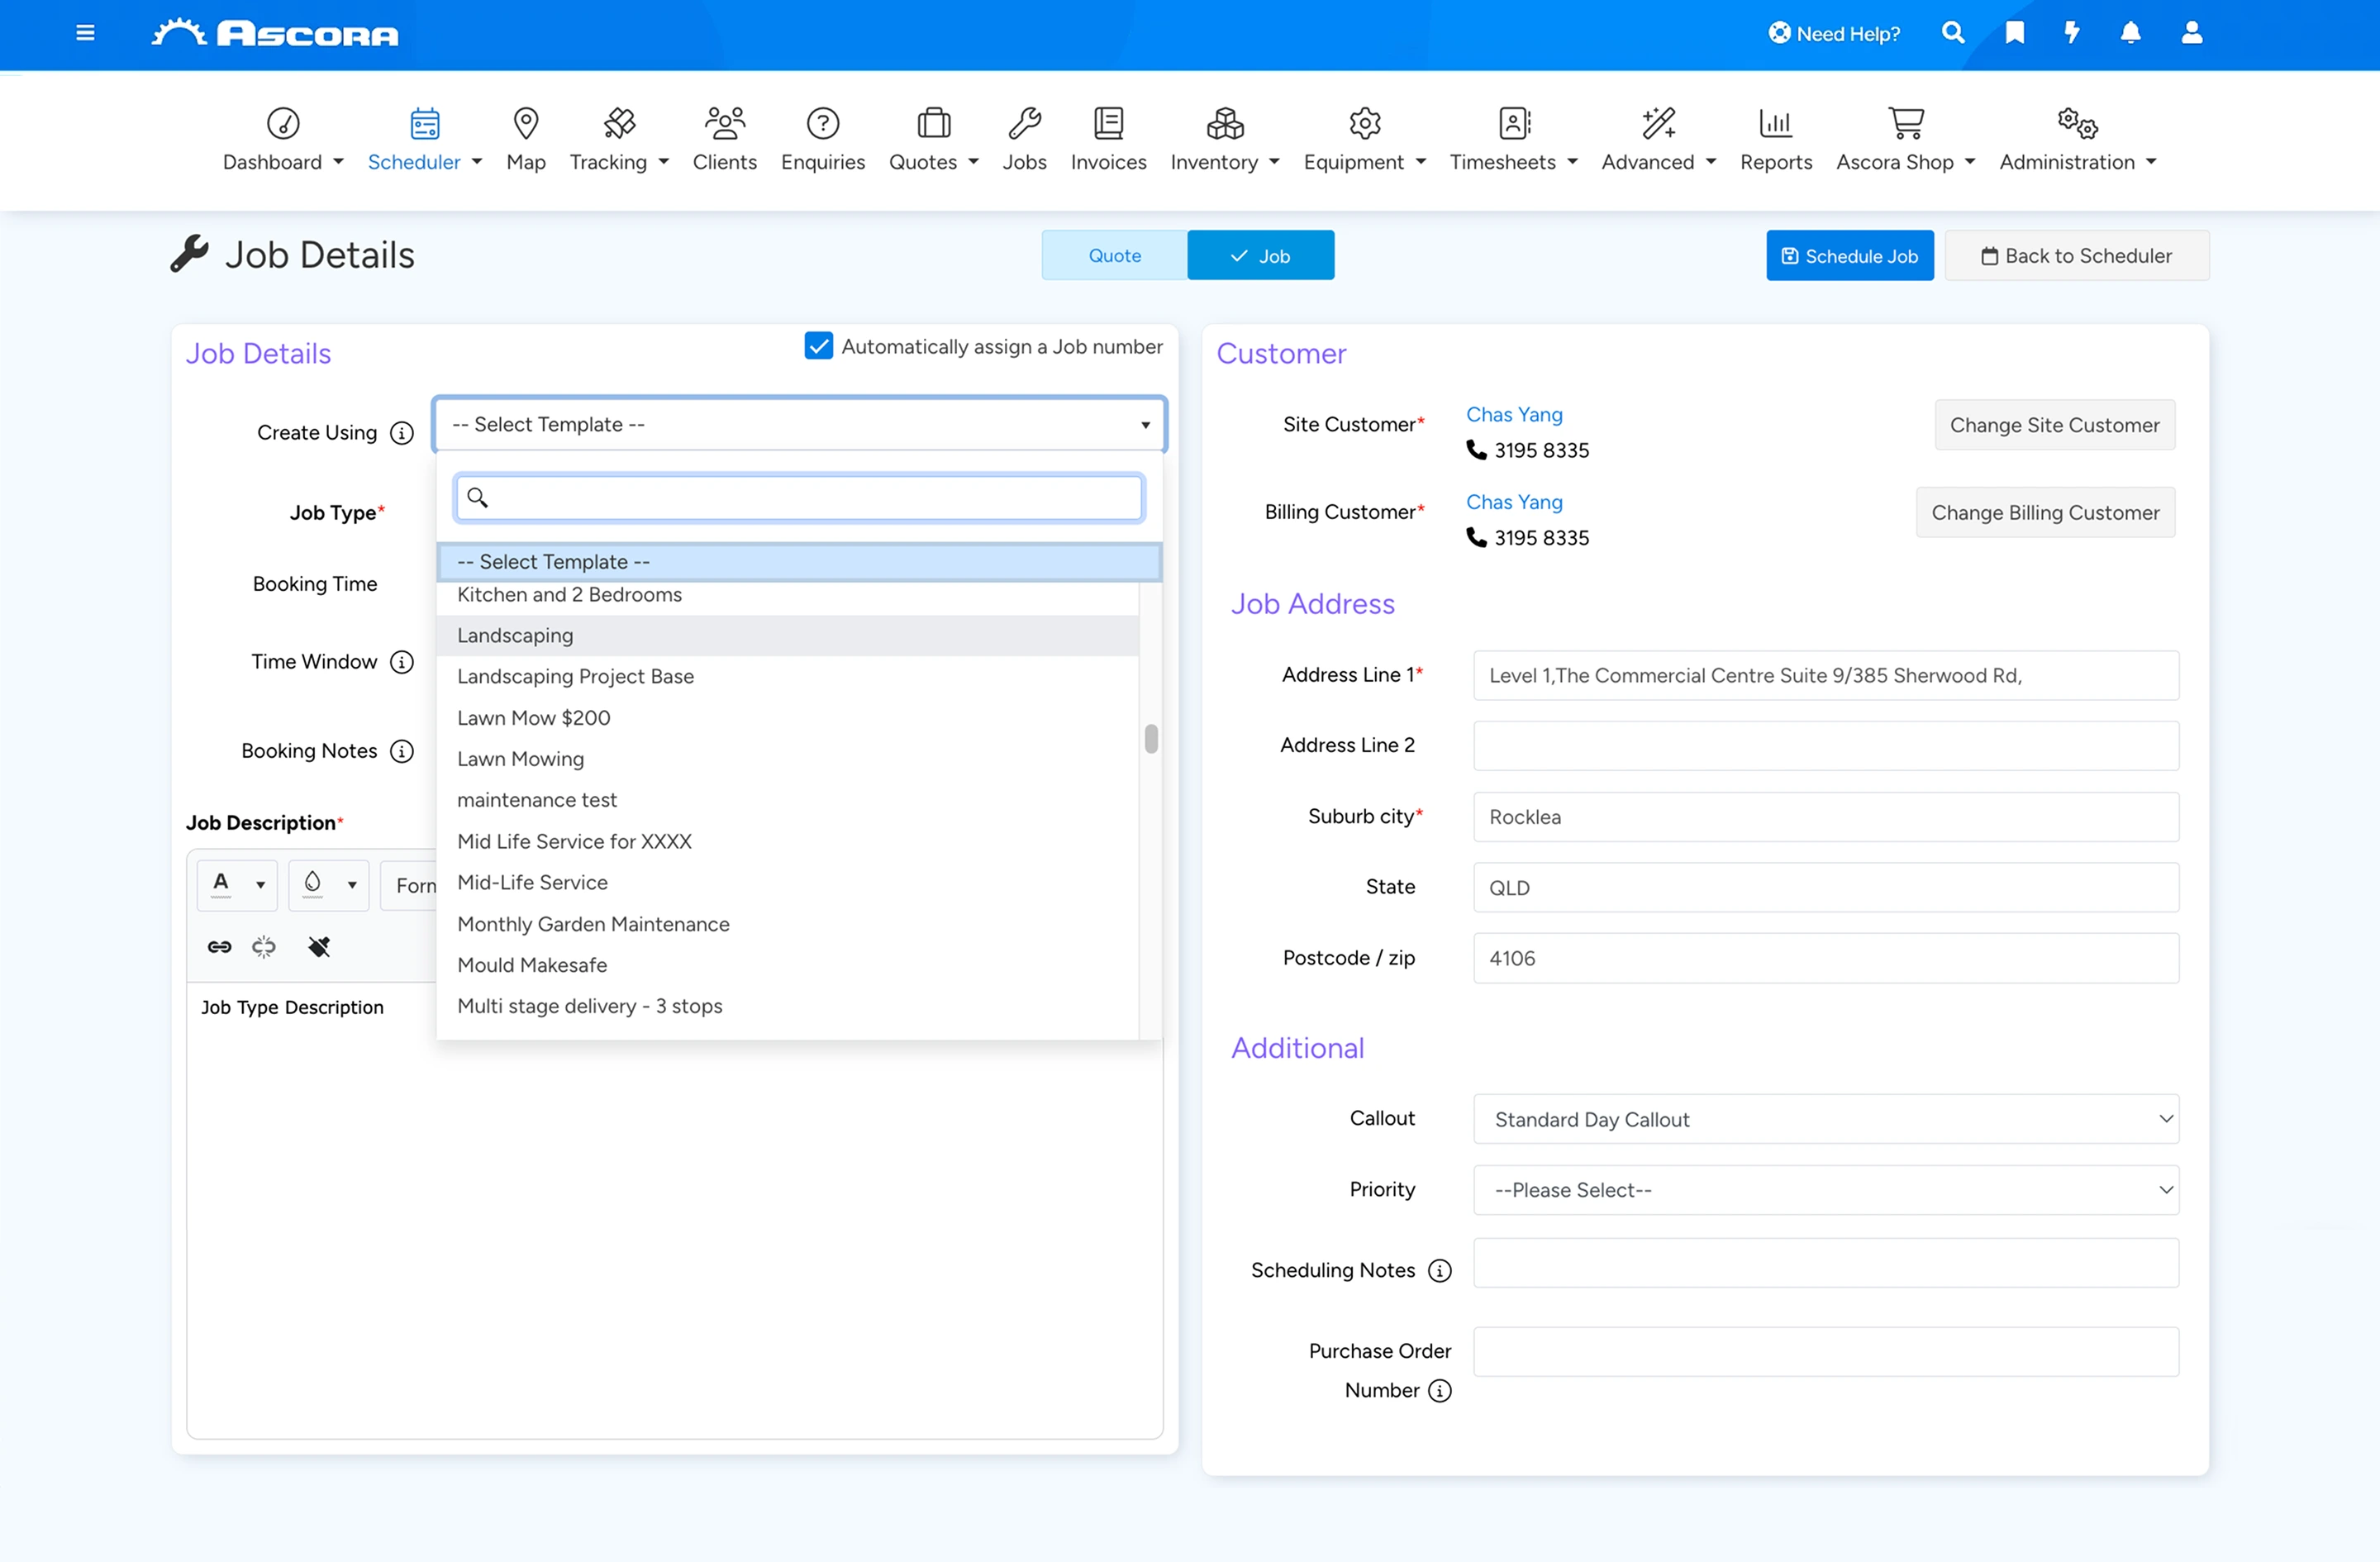Open the hamburger menu icon

tap(85, 33)
